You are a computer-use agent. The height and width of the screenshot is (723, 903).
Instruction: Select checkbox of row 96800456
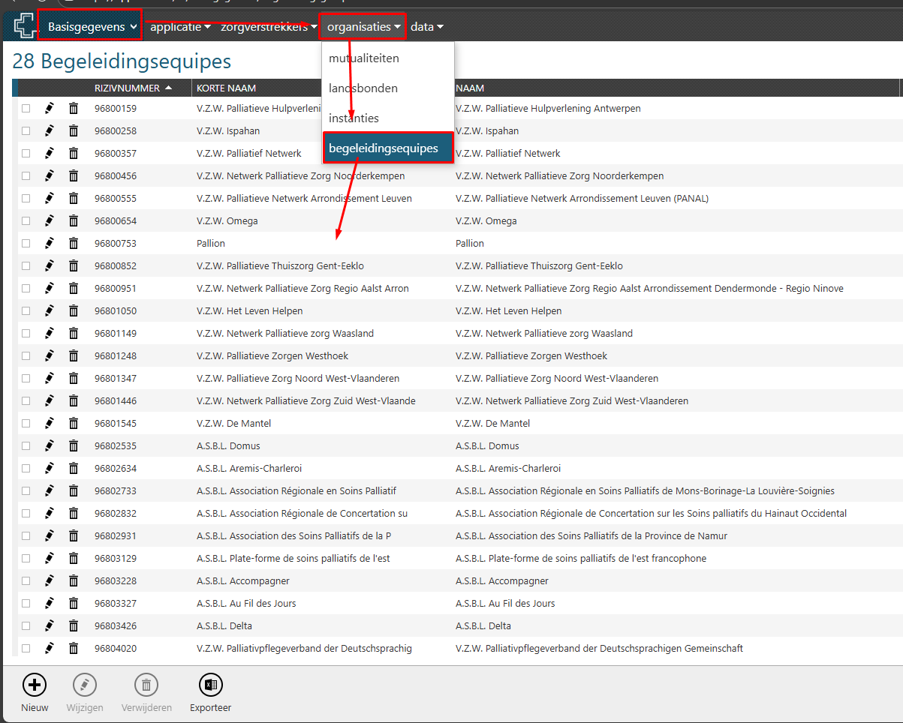26,176
